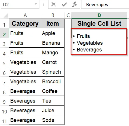
Task: Click the Cancel (X) formula bar icon
Action: point(54,4)
